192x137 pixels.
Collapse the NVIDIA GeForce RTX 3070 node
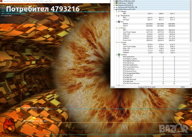[114, 9]
